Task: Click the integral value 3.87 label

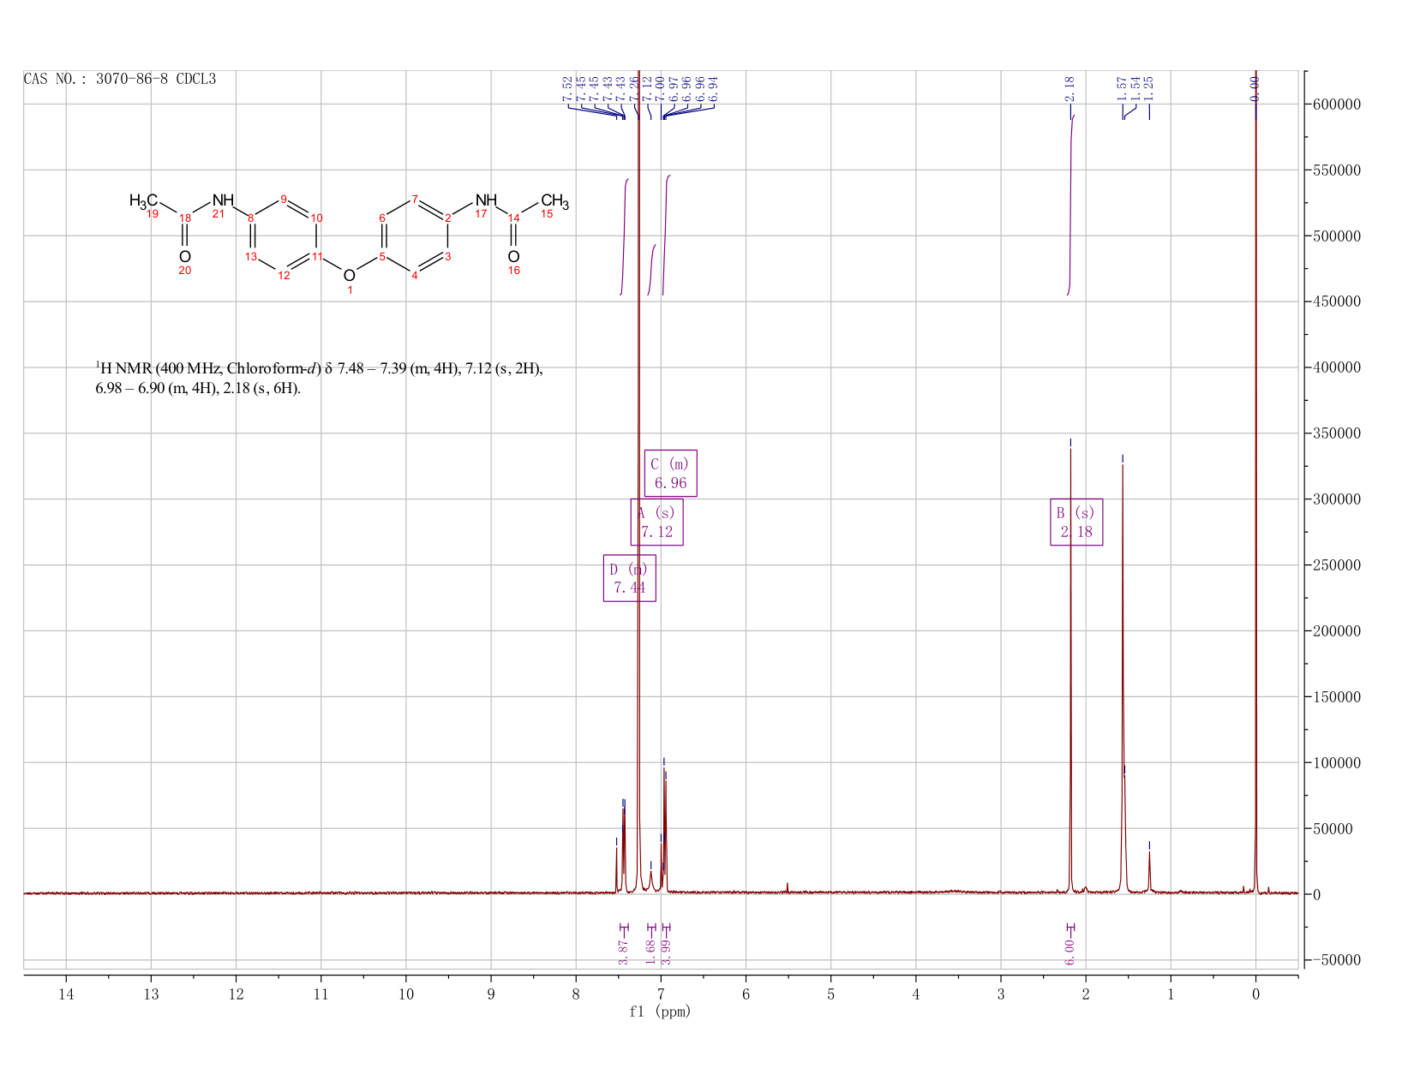Action: 623,951
